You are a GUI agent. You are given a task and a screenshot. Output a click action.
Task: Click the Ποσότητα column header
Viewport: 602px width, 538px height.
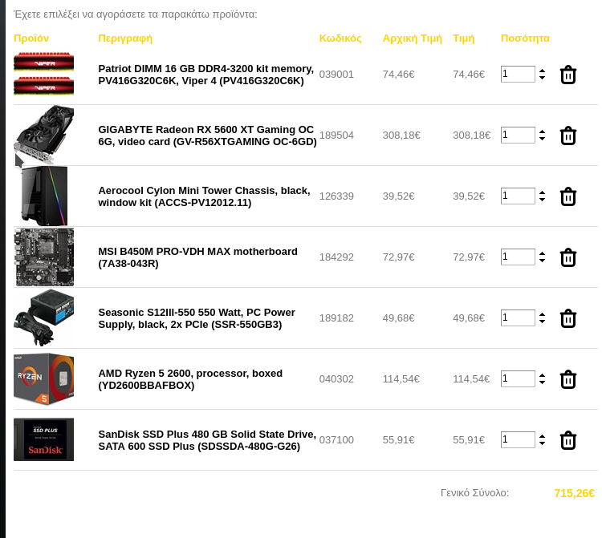525,38
